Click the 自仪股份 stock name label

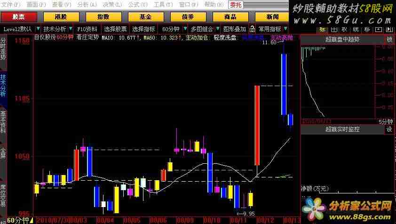[x=45, y=38]
